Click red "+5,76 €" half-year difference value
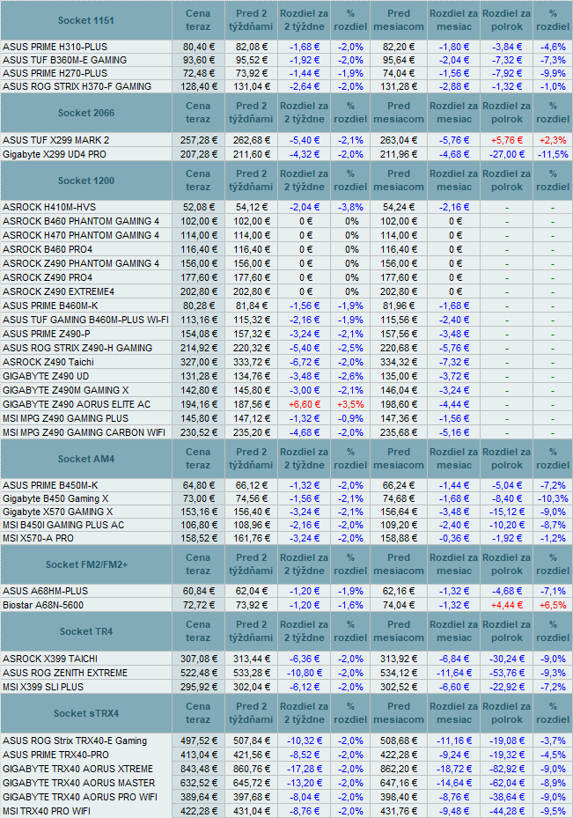 point(506,140)
